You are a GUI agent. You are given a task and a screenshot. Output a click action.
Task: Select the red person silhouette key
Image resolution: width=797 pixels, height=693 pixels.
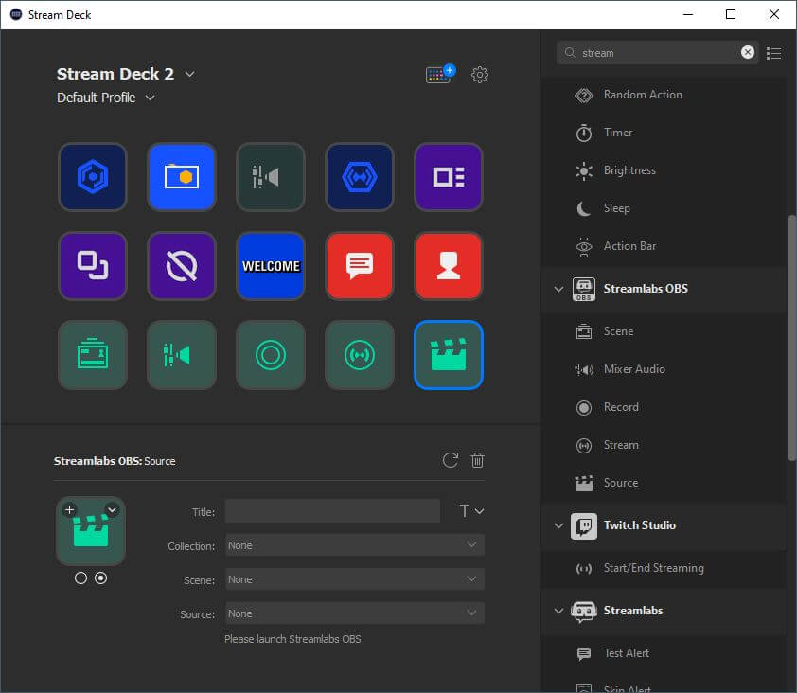(449, 266)
